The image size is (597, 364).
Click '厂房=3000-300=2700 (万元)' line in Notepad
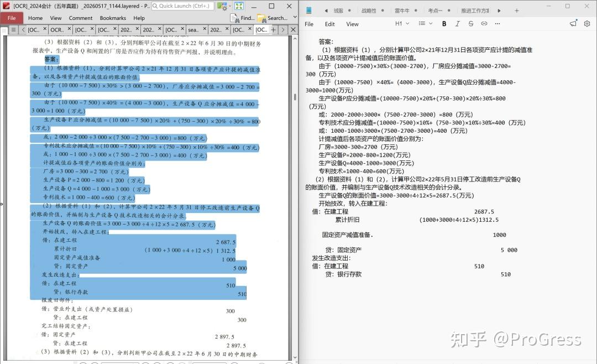pos(358,147)
